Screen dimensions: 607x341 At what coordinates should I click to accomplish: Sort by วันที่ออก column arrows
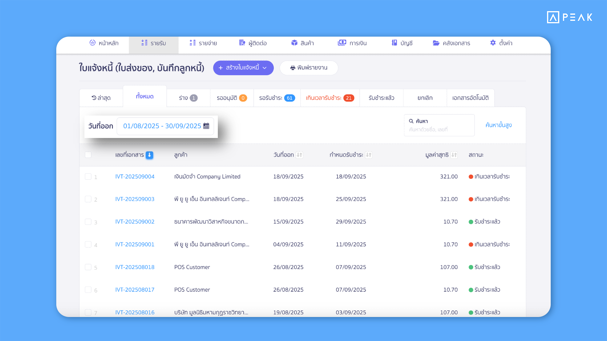299,155
